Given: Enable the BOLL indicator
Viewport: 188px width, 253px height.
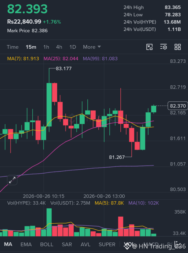Looking at the screenshot, I should click(47, 244).
